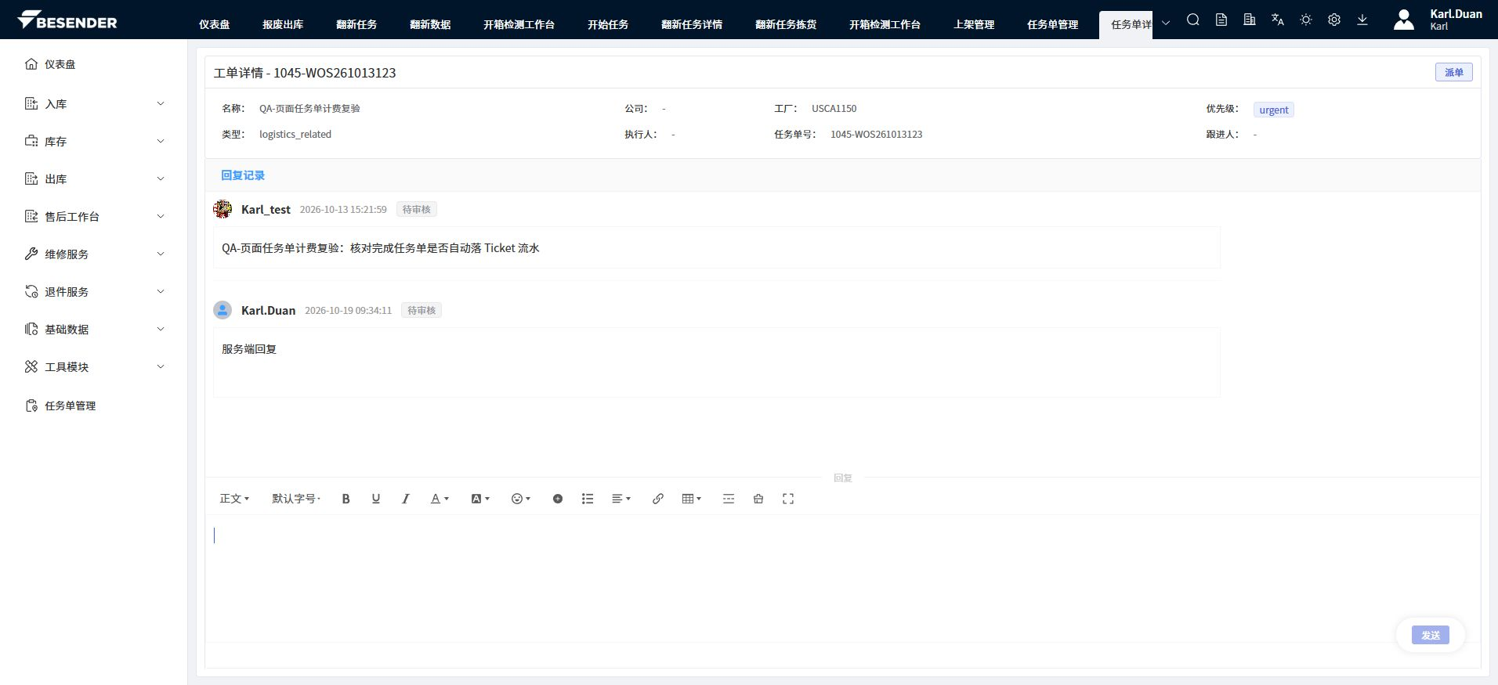Click the search icon in the top bar

[x=1193, y=20]
